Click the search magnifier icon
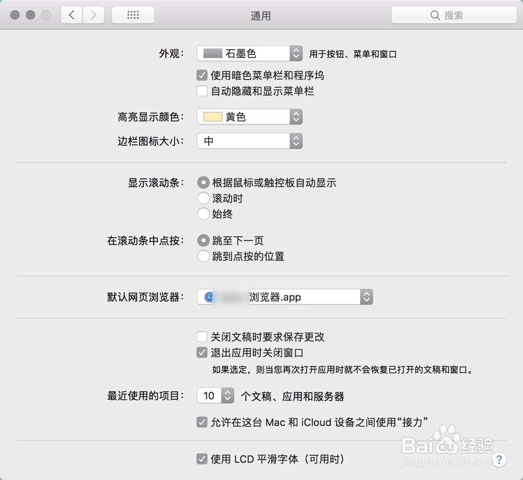This screenshot has width=523, height=480. coord(435,15)
